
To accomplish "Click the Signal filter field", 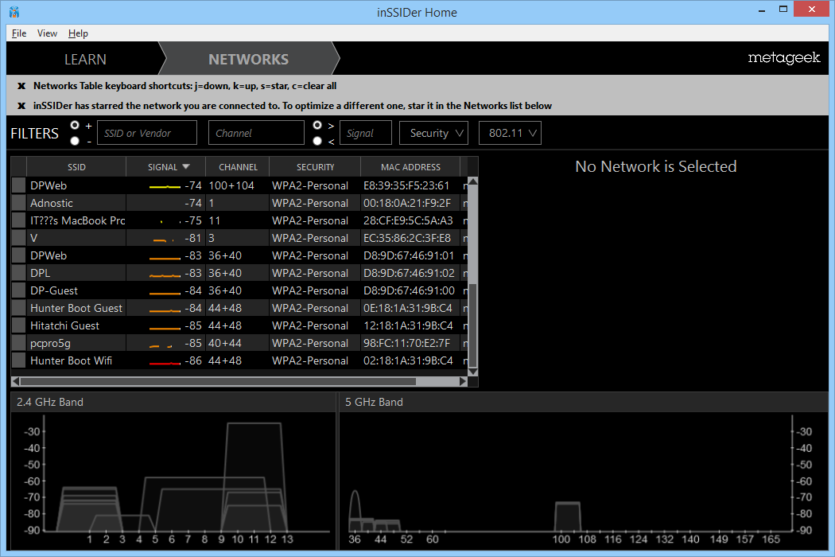I will coord(366,133).
